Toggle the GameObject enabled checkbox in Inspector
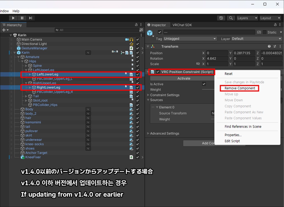Viewport: 284px width, 207px height. click(159, 32)
